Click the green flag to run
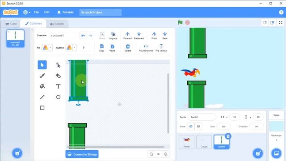Viewport: 286px width, 161px height. coord(180,23)
